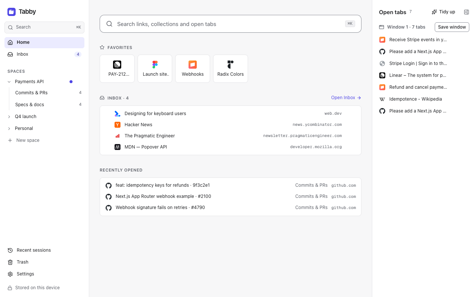Image resolution: width=476 pixels, height=297 pixels.
Task: Click the Linear icon in open tabs list
Action: coord(382,75)
